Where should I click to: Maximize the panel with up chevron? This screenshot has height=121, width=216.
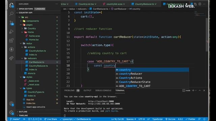coord(200,90)
